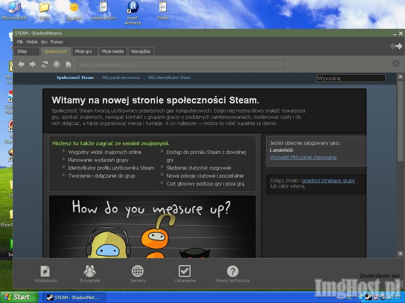
Task: Click the username Lamie666
Action: click(x=282, y=150)
